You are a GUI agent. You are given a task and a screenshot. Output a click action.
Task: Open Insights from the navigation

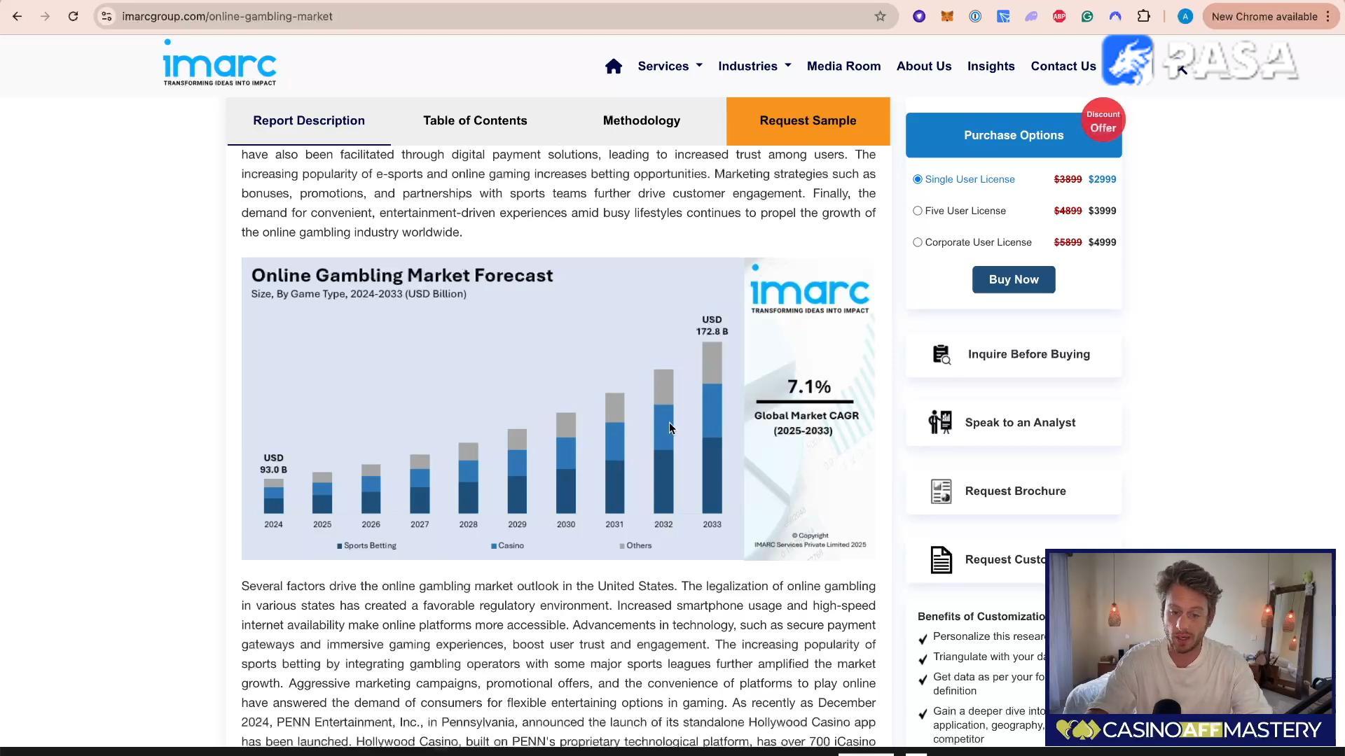991,66
